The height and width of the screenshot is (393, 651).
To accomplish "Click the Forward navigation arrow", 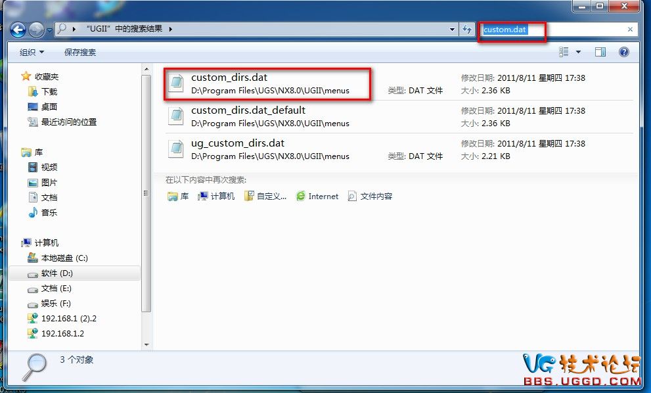I will (x=37, y=30).
